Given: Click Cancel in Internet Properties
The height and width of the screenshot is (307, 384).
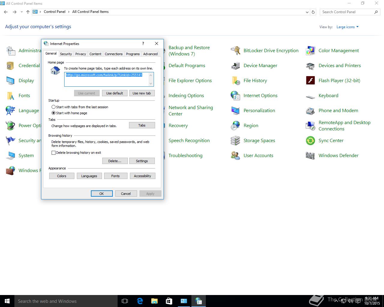Looking at the screenshot, I should click(126, 194).
